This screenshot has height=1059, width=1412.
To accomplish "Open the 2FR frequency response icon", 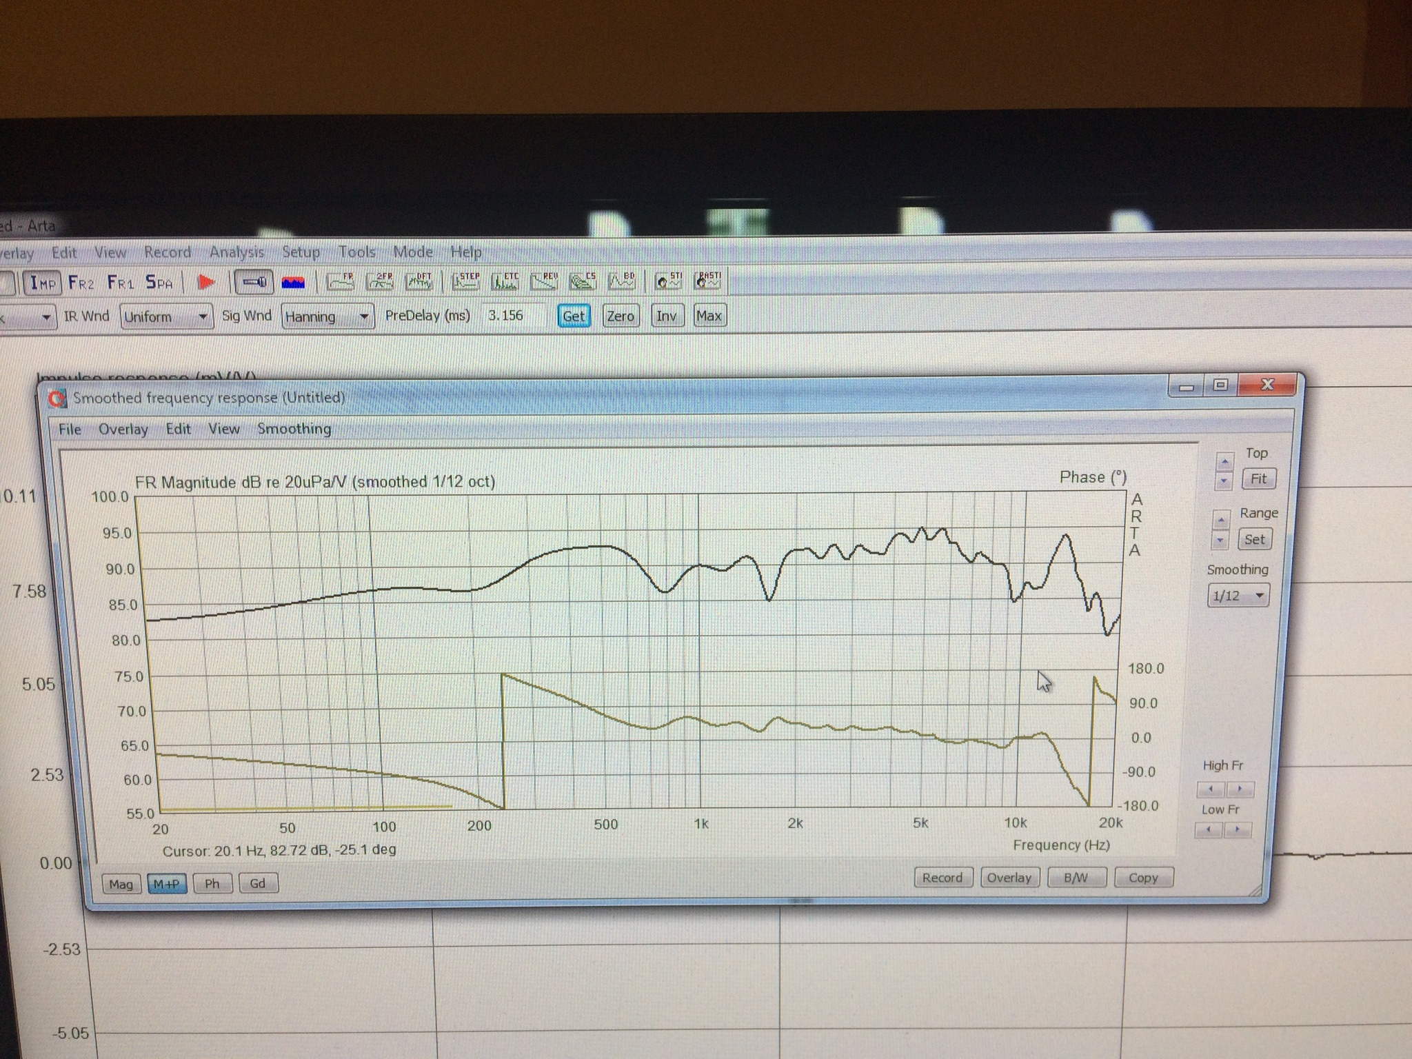I will pos(380,281).
